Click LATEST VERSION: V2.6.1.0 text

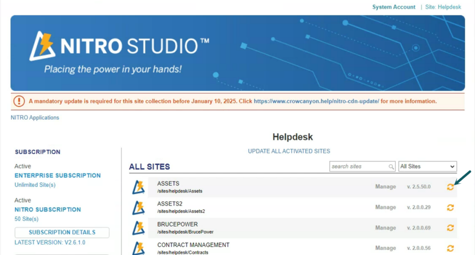(50, 243)
